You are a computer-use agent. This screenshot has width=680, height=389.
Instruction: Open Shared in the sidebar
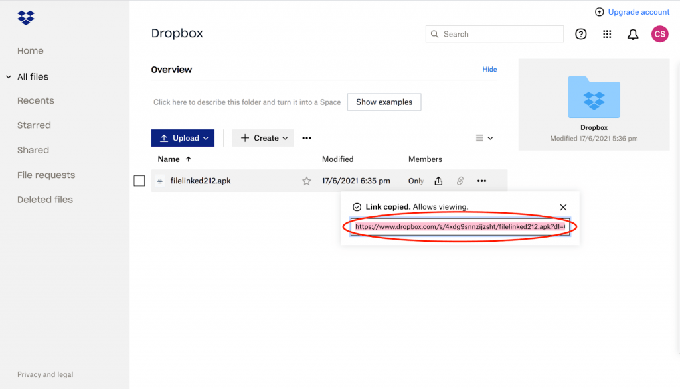click(x=33, y=150)
